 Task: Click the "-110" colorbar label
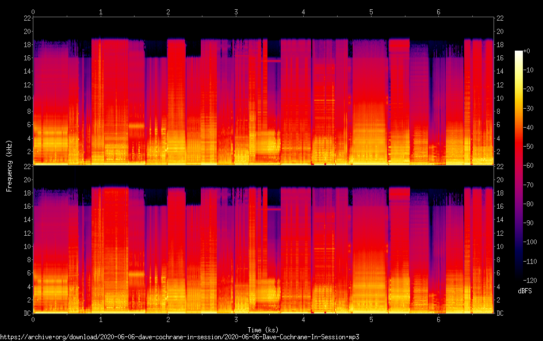point(530,262)
